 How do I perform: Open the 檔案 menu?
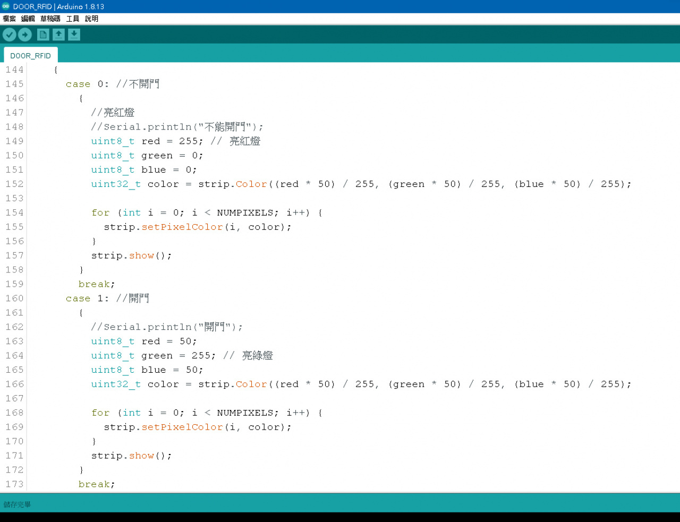coord(10,19)
